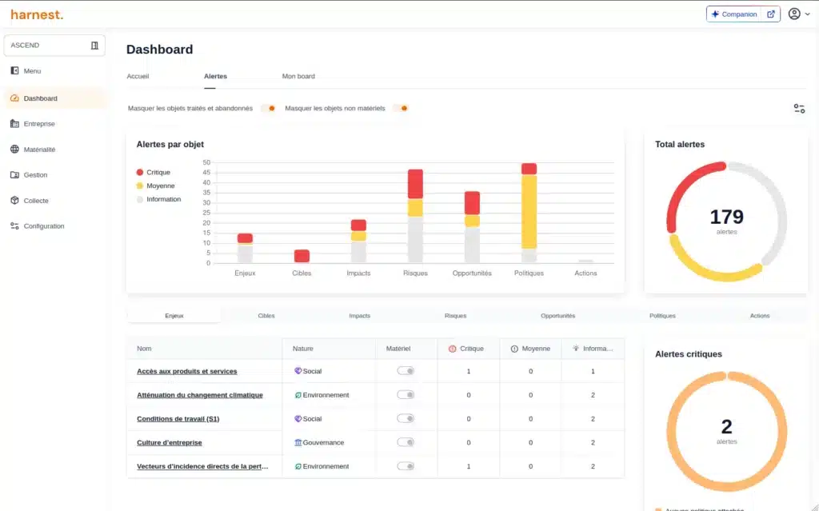Click Environnement icon in Atténuation row
The image size is (819, 511).
[298, 395]
